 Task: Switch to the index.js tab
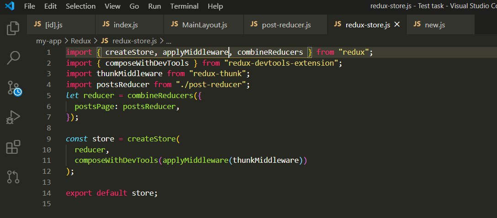[129, 24]
